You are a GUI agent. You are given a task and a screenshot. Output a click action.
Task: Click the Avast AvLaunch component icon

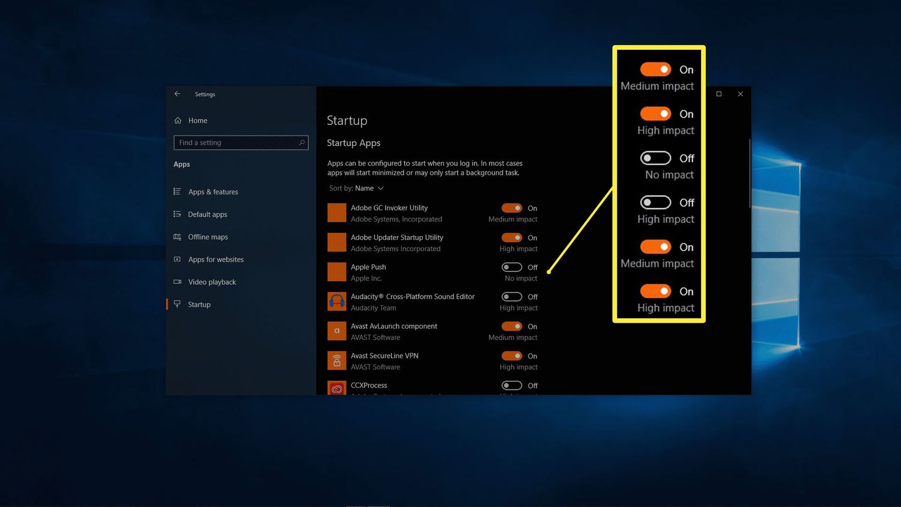336,330
